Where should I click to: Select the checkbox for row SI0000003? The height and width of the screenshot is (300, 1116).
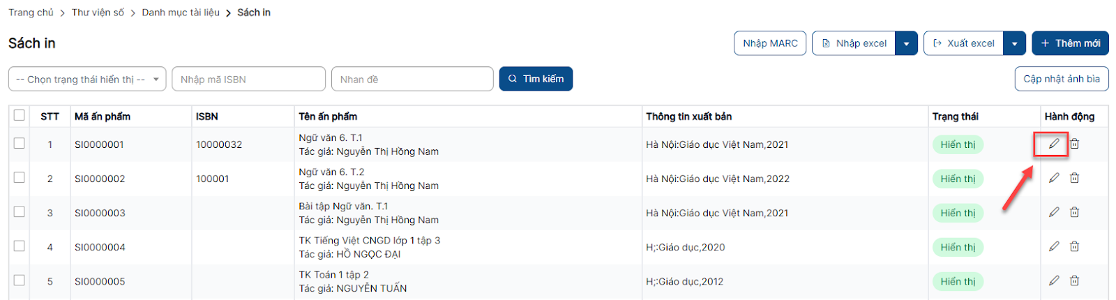(x=19, y=211)
